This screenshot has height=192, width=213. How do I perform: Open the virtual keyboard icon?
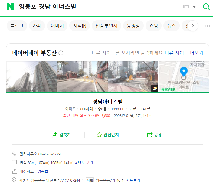click(186, 7)
